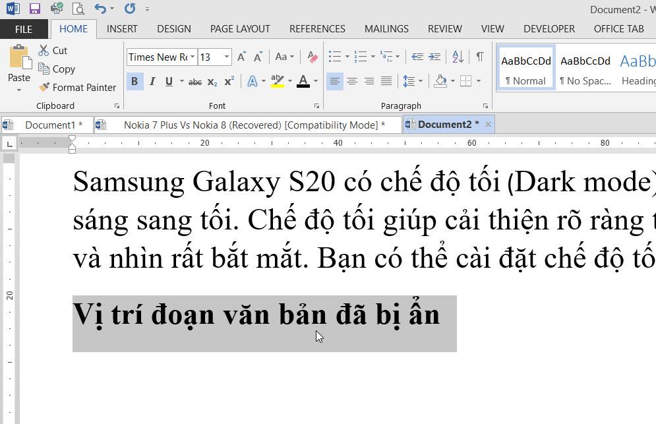Apply Strikethrough to the selected text

point(194,80)
